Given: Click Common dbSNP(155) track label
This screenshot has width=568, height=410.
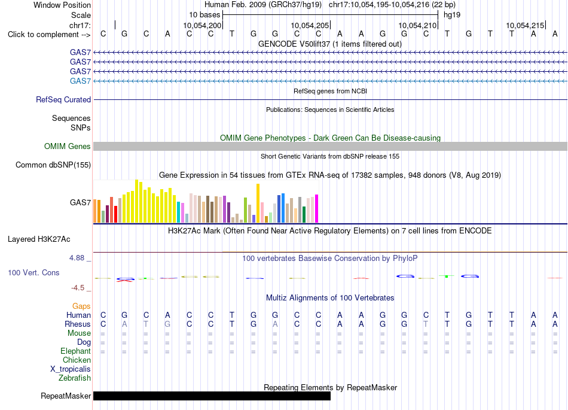Looking at the screenshot, I should coord(53,165).
